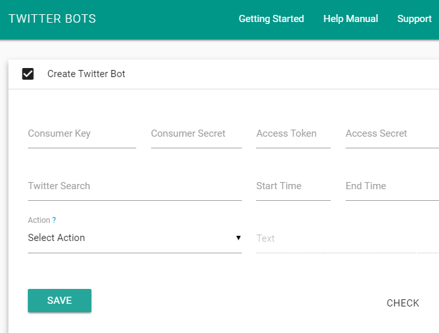This screenshot has height=333, width=439.
Task: Click the greyed-out Text input field
Action: (x=347, y=238)
